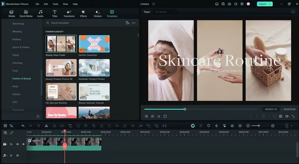Switch to the Effects tab

tap(83, 14)
